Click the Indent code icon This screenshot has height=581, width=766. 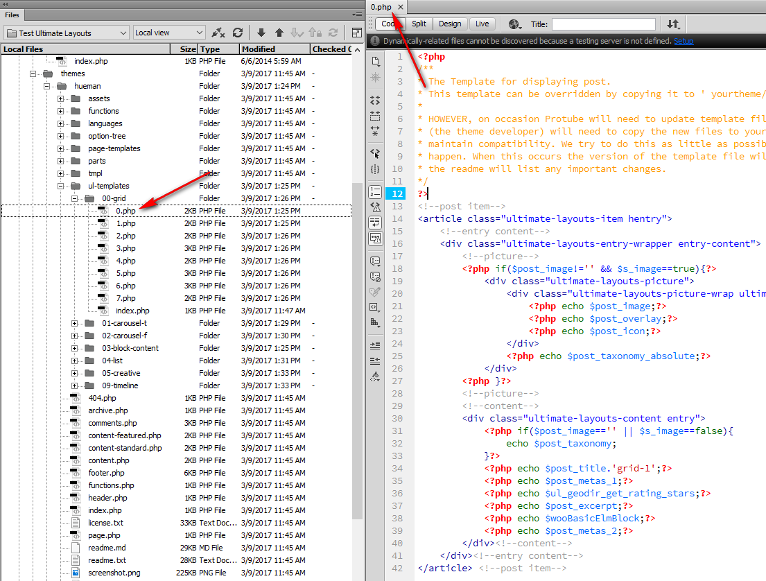coord(375,345)
